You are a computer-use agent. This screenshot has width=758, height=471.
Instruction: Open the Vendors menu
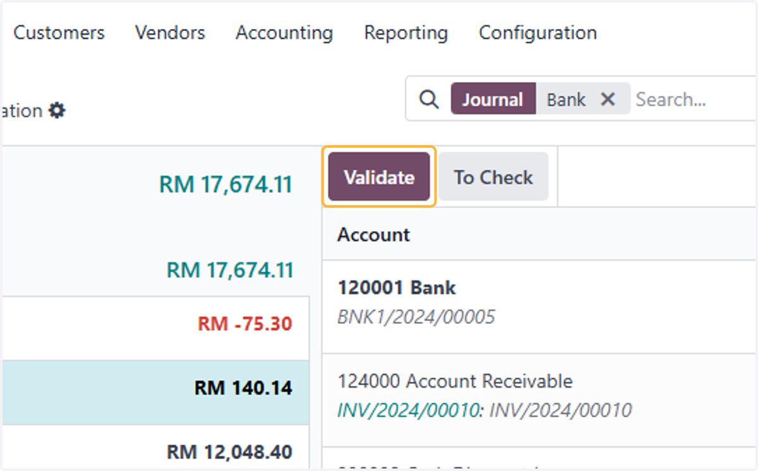pyautogui.click(x=170, y=33)
